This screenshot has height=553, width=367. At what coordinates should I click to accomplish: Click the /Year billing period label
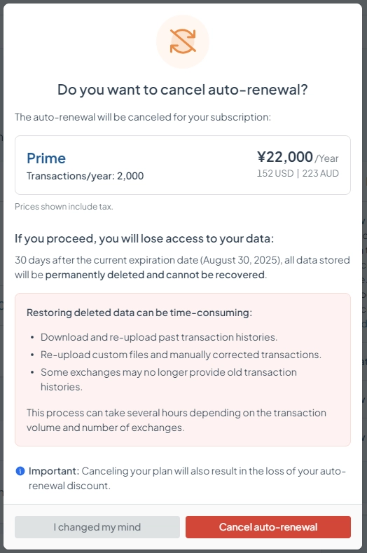(327, 158)
